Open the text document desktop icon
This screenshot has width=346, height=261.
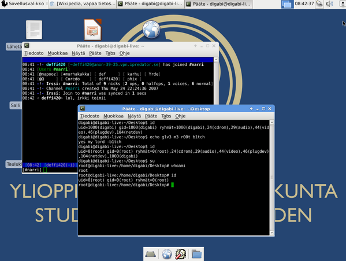[34, 30]
